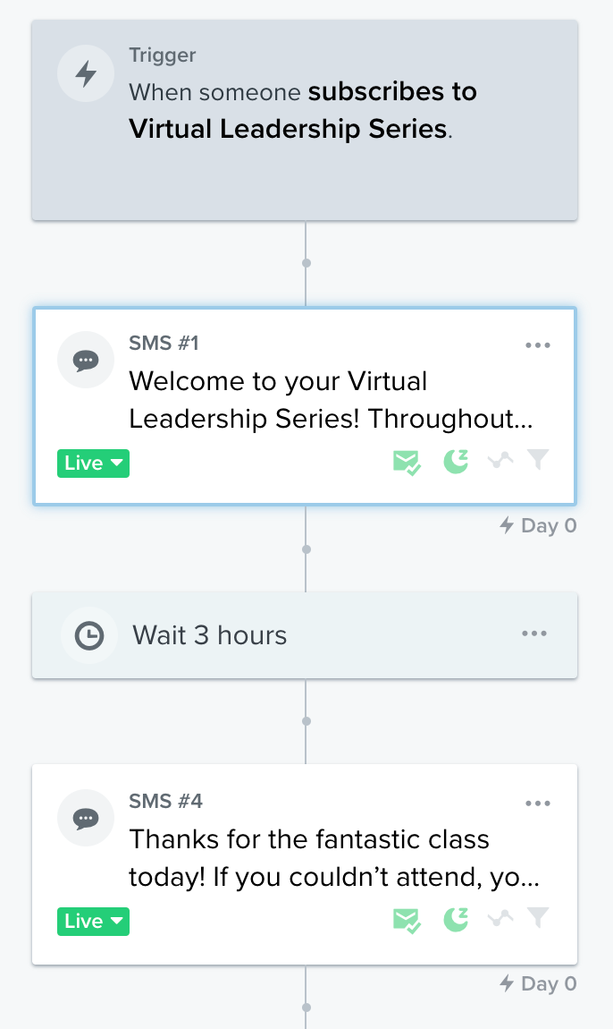Viewport: 613px width, 1029px height.
Task: Select the Wait 3 hours step
Action: 305,635
